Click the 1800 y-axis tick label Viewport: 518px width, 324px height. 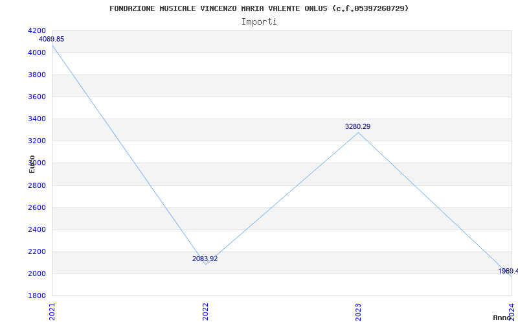click(x=37, y=296)
